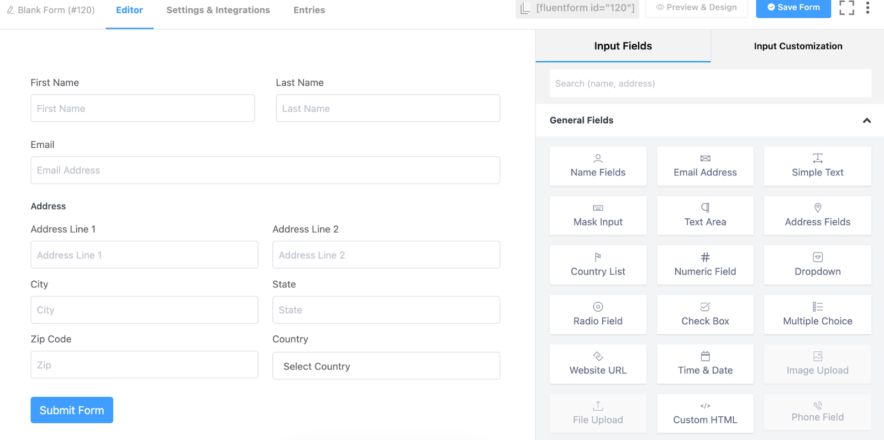Collapse the General Fields section
884x440 pixels.
pyautogui.click(x=866, y=121)
